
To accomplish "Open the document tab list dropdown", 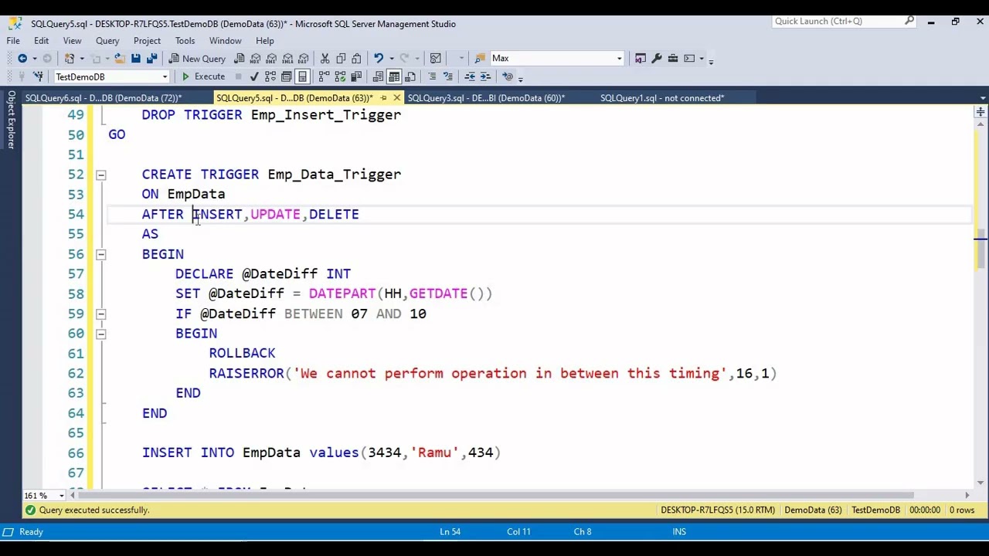I will [982, 98].
